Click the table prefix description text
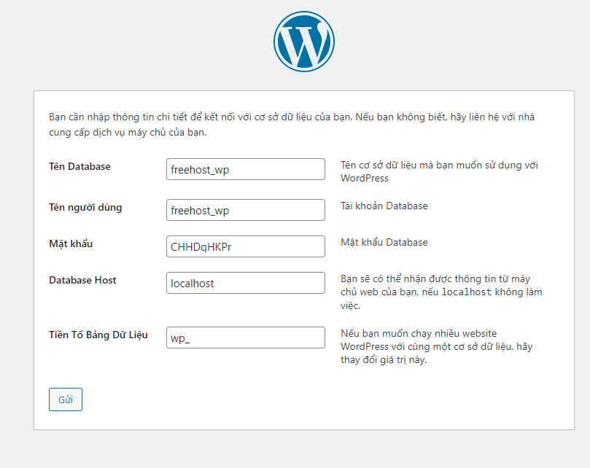Screen dimensions: 590x468 point(436,346)
